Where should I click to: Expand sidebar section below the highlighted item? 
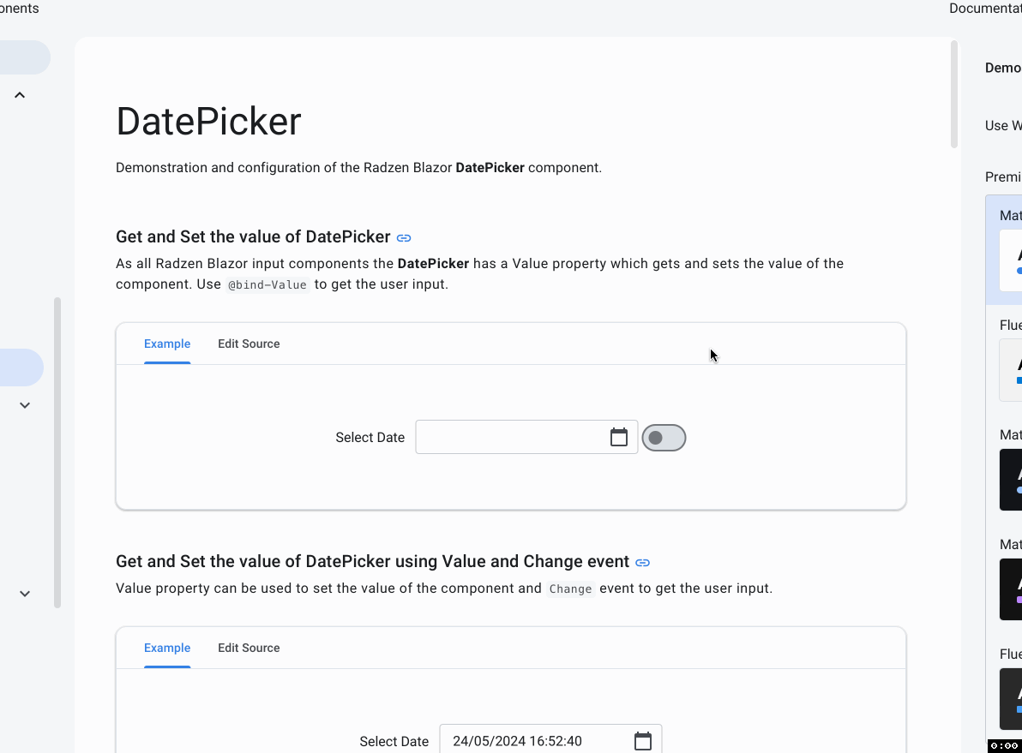[25, 405]
